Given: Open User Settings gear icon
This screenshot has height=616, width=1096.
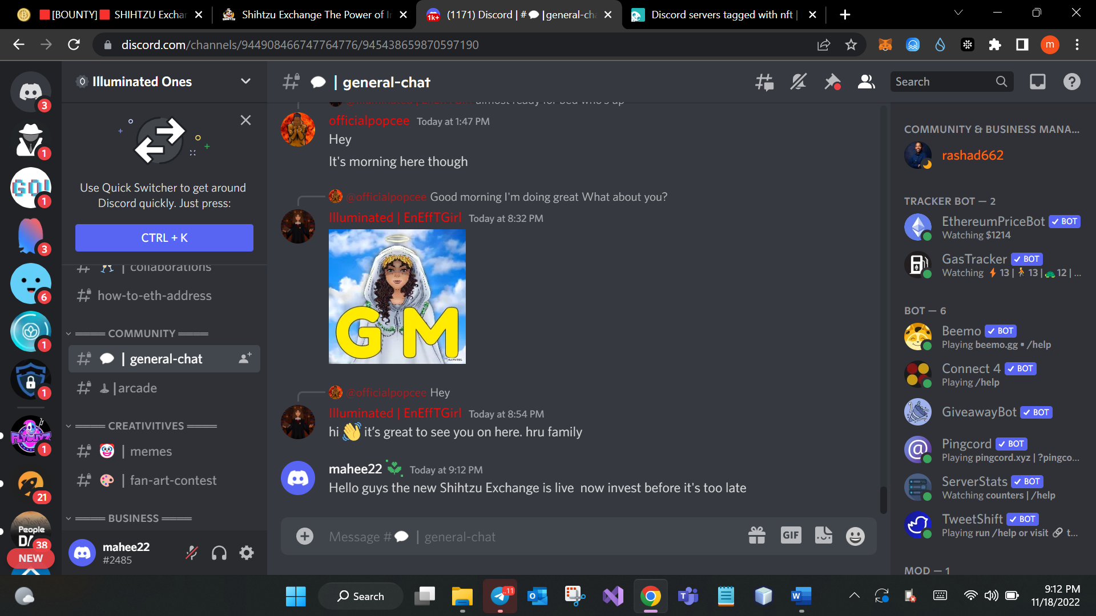Looking at the screenshot, I should tap(247, 553).
